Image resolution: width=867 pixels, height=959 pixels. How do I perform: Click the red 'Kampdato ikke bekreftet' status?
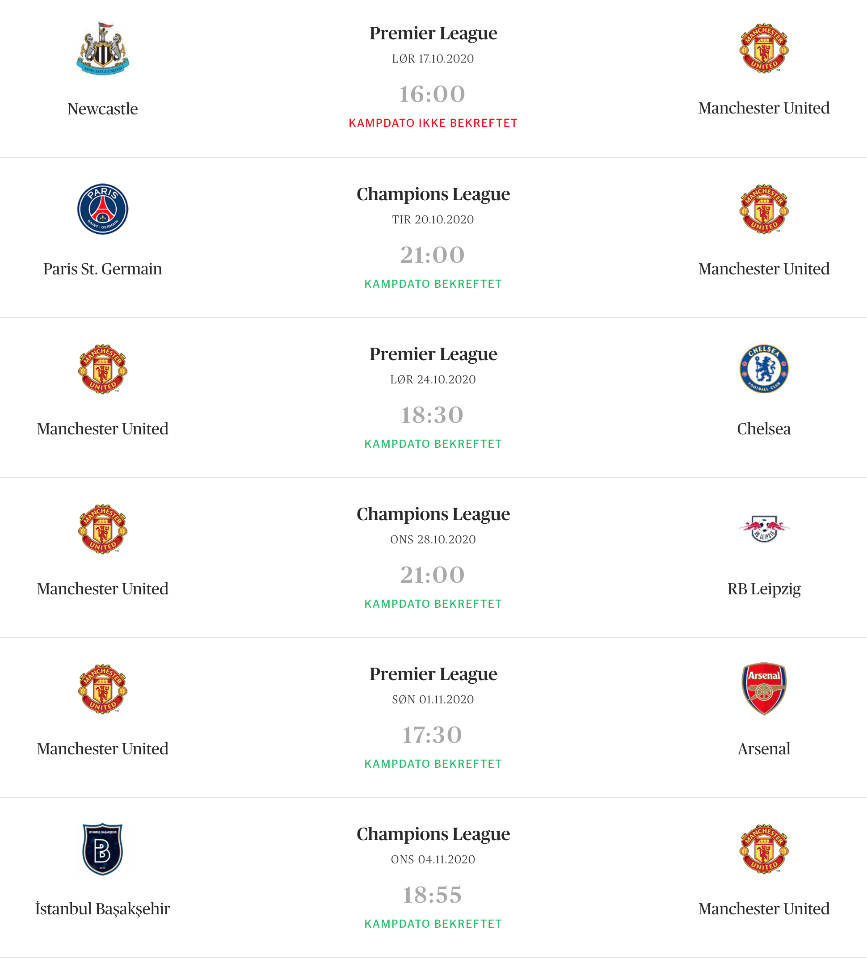pyautogui.click(x=433, y=123)
